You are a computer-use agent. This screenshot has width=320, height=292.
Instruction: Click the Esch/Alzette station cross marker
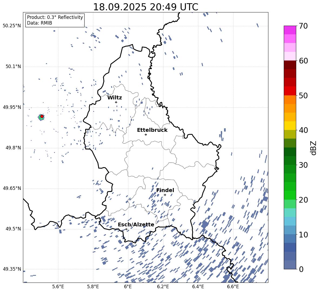(x=126, y=229)
